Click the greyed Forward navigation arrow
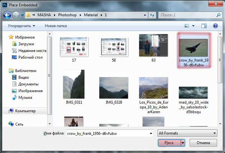Screen dimensions: 225x153 (16, 15)
